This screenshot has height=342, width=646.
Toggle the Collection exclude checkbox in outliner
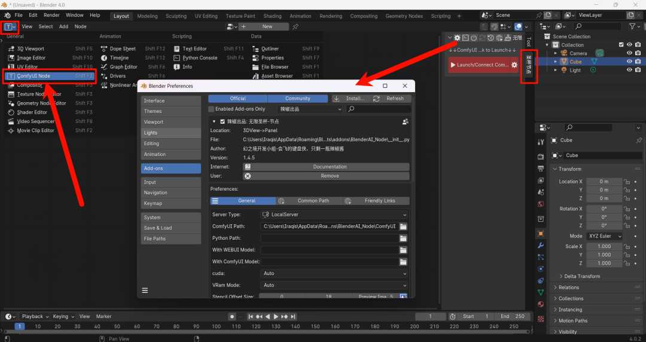coord(621,44)
